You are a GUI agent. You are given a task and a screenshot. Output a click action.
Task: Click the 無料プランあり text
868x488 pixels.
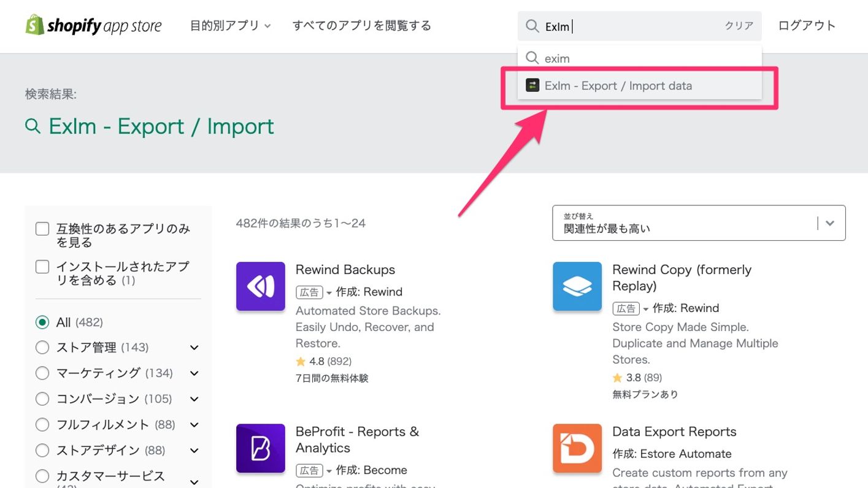point(645,394)
